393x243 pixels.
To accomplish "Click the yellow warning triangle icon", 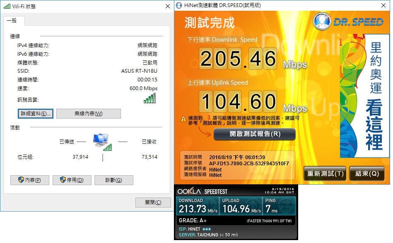I will pos(184,119).
